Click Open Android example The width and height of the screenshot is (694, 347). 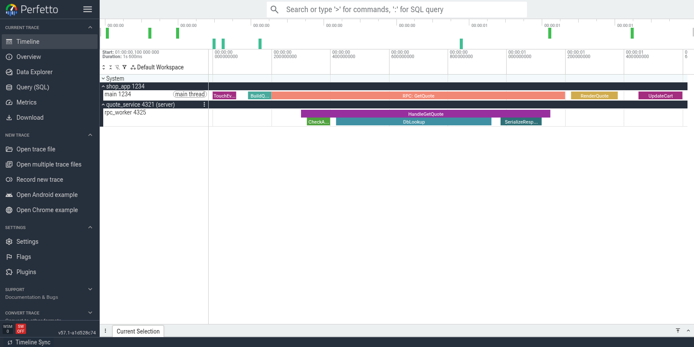click(x=49, y=195)
